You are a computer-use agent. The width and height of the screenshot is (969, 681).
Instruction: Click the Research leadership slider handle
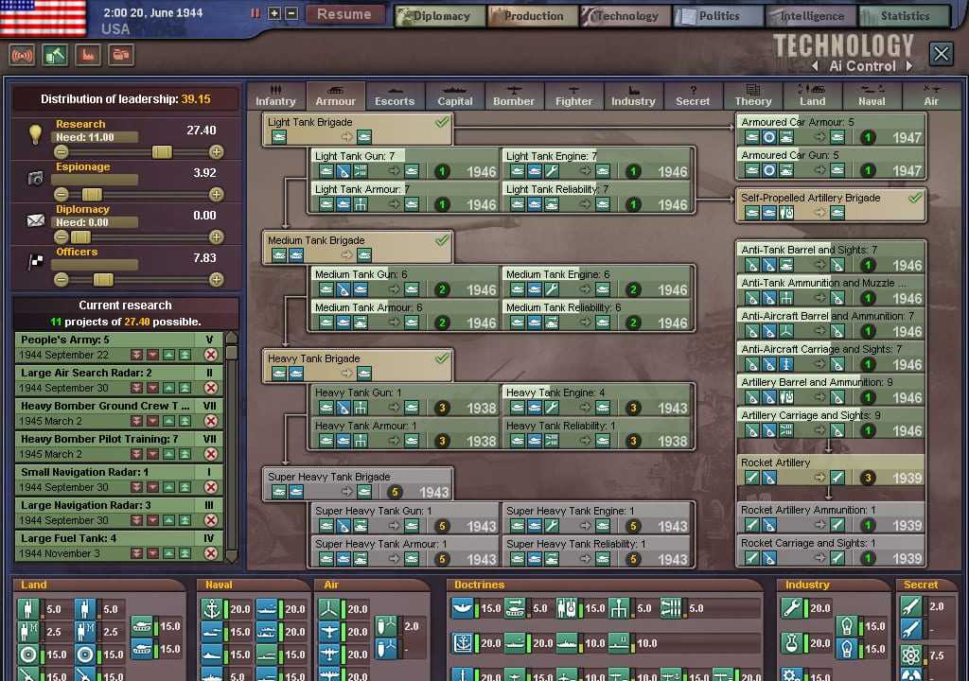click(x=162, y=152)
